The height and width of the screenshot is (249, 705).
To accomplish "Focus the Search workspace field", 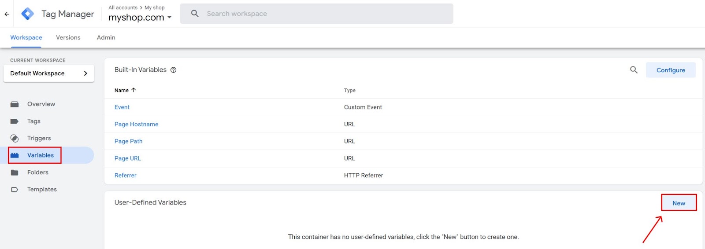I will coord(316,14).
